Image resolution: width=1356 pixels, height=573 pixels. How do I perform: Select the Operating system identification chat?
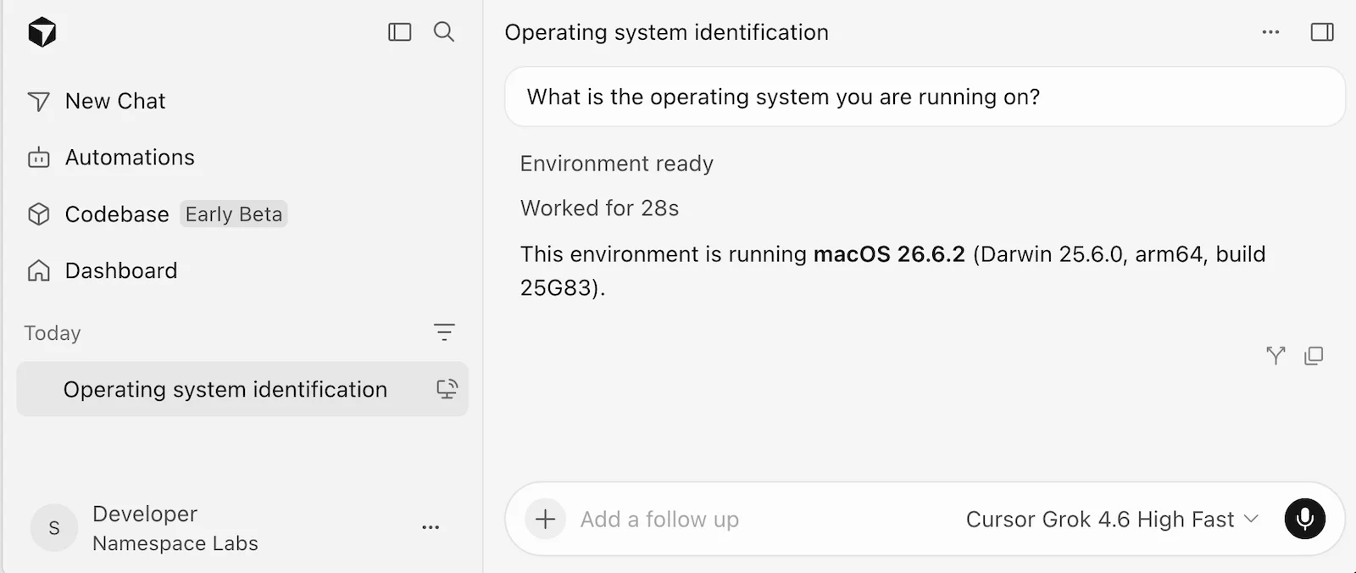point(242,389)
